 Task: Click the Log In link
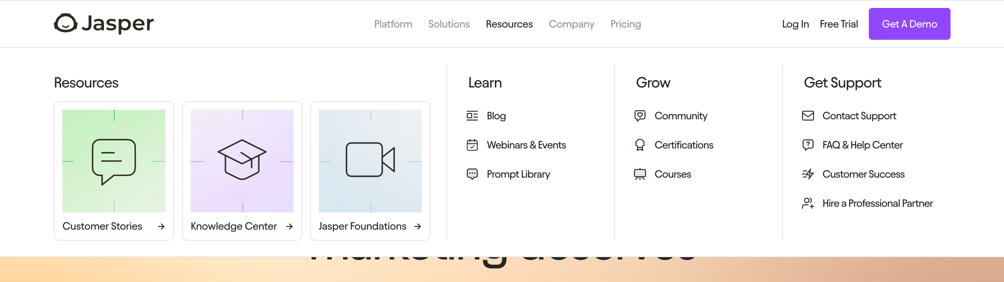click(x=795, y=24)
